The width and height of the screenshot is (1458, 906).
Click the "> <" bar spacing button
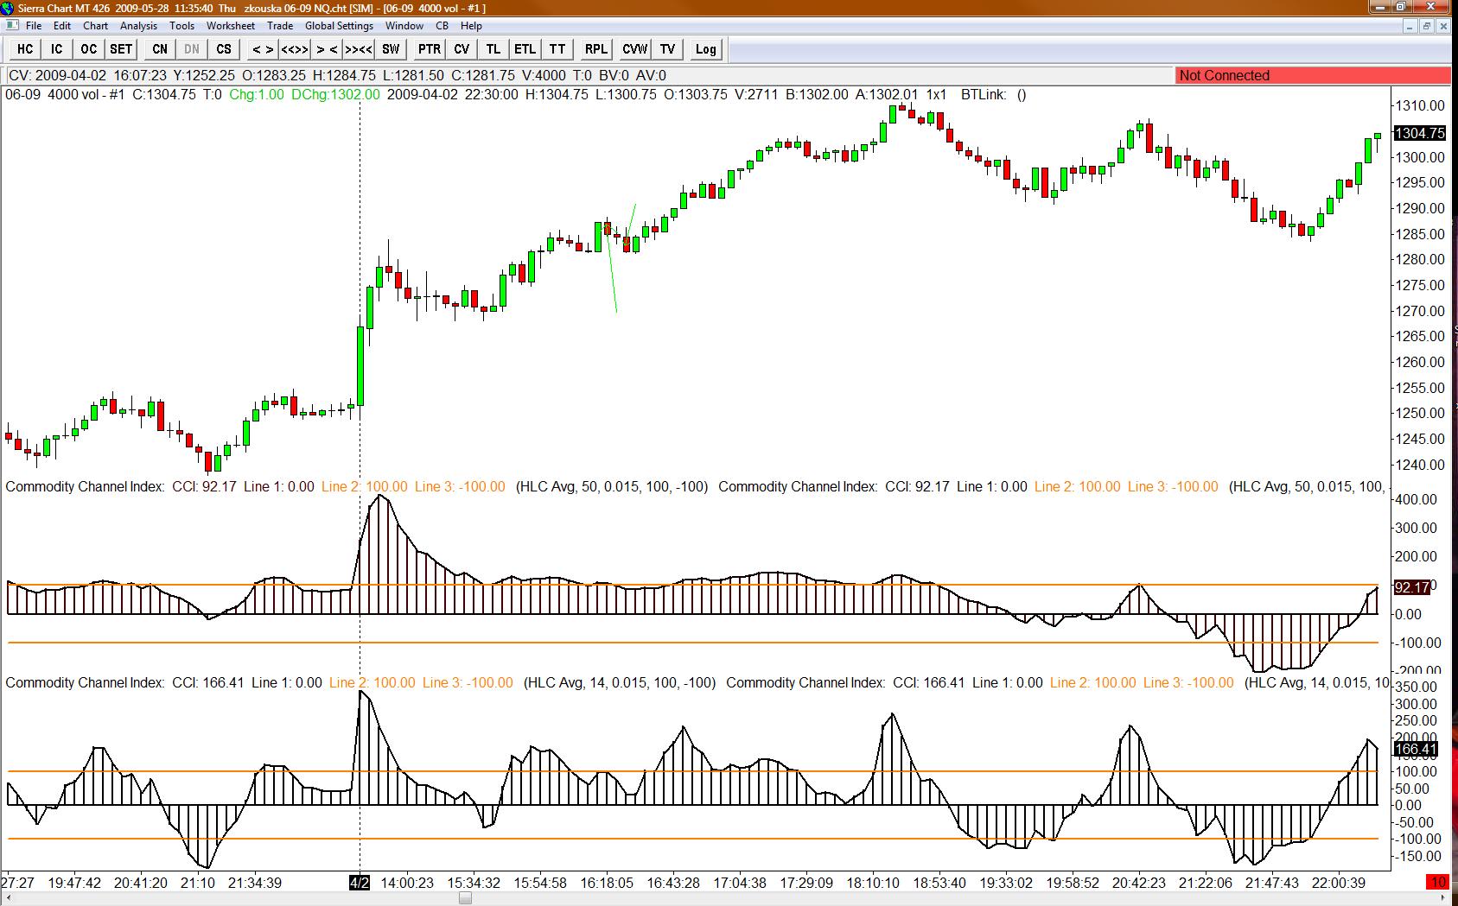click(x=327, y=49)
